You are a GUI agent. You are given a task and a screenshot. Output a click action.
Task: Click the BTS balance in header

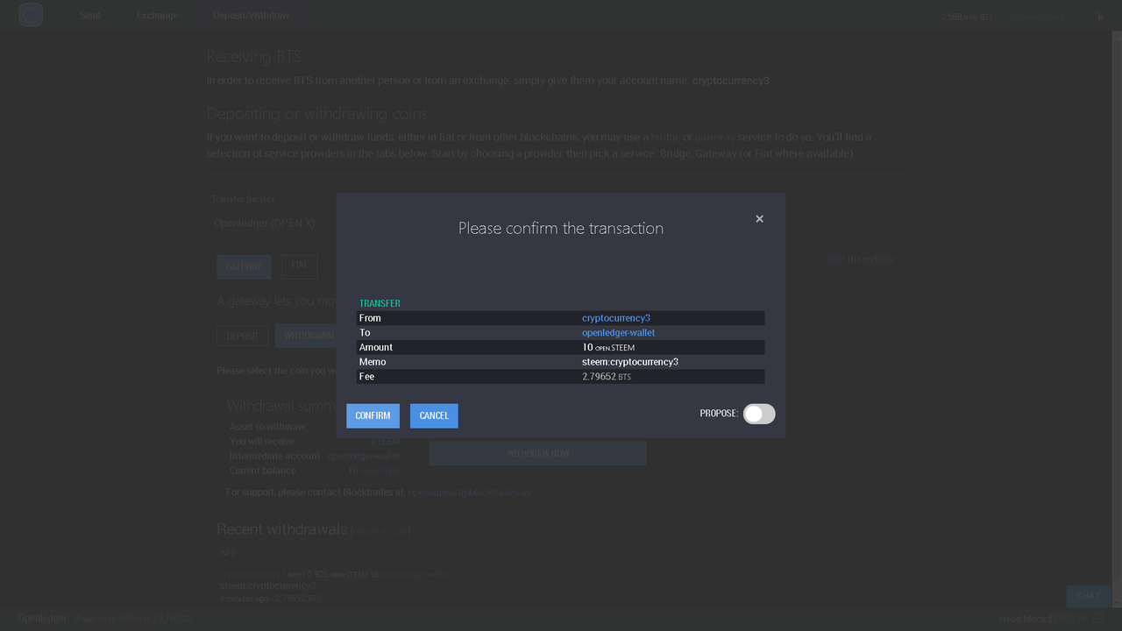(968, 17)
